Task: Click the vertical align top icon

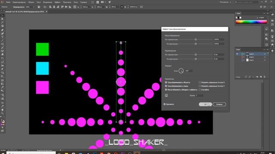Action: (62, 7)
